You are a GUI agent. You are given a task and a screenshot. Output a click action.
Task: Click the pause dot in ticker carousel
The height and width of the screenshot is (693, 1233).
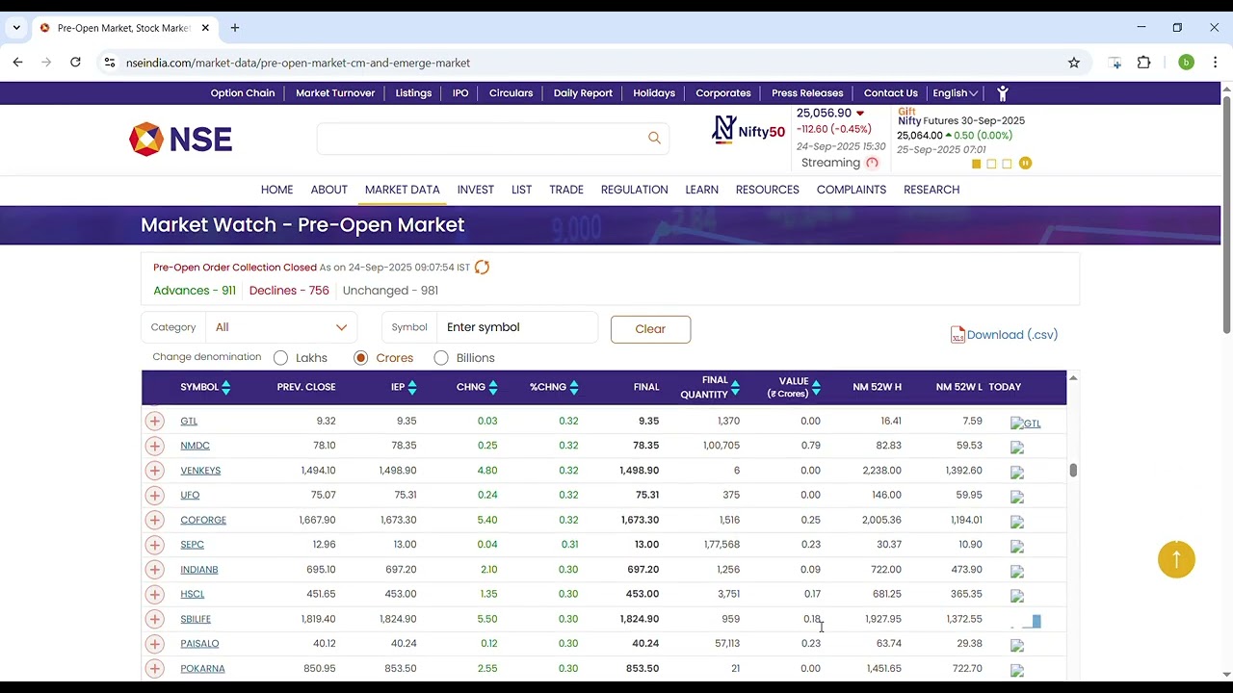coord(1025,164)
